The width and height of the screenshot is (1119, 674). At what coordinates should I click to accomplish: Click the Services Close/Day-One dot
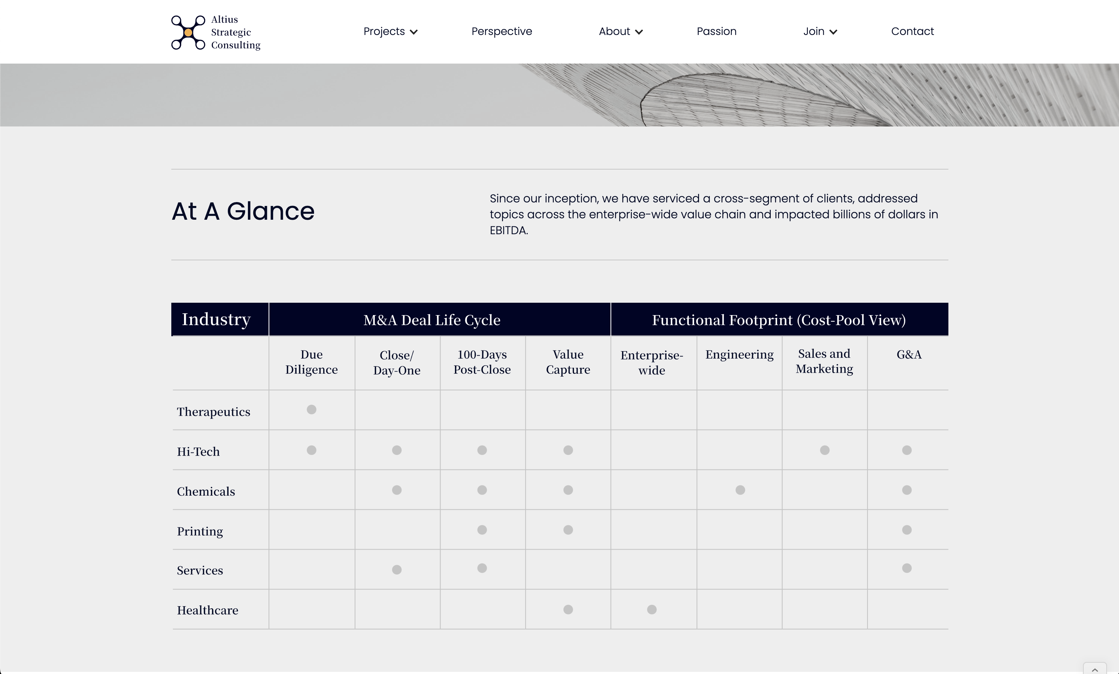397,569
